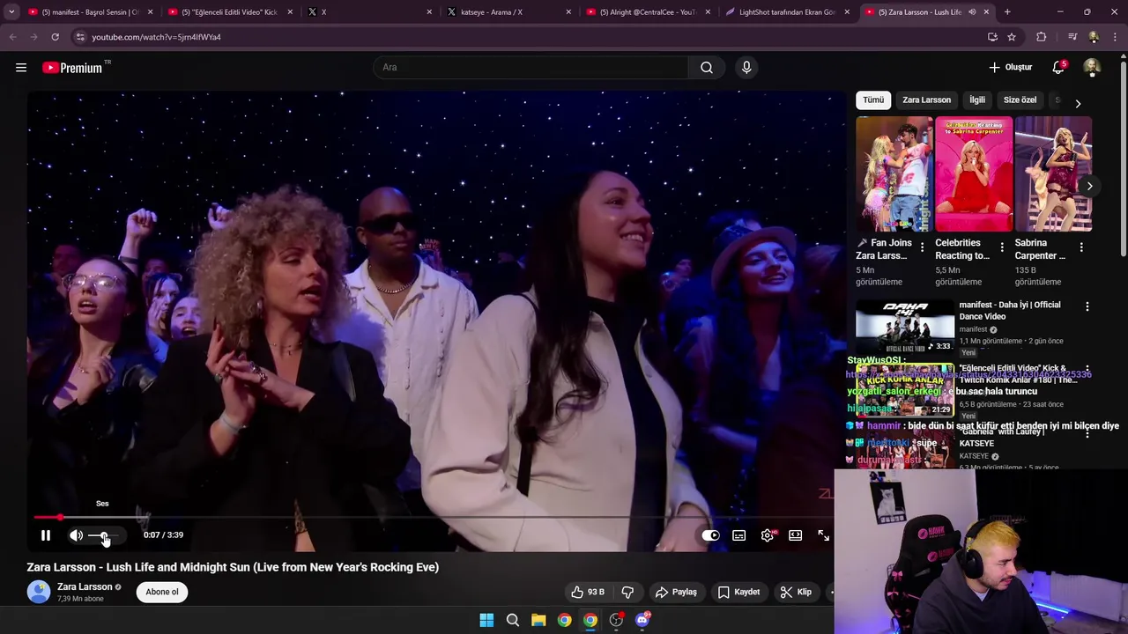The image size is (1128, 634).
Task: Open the Zara Larsson channel name link
Action: click(x=85, y=587)
